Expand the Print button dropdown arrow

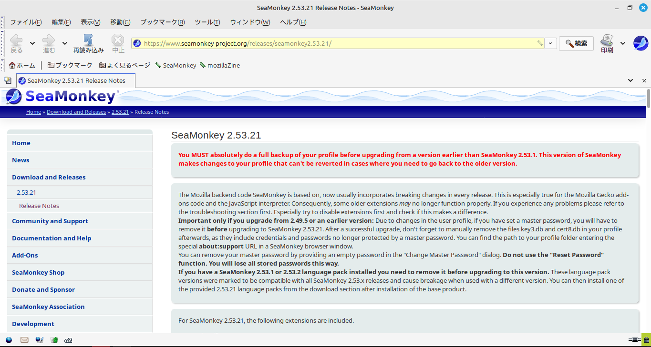point(623,43)
